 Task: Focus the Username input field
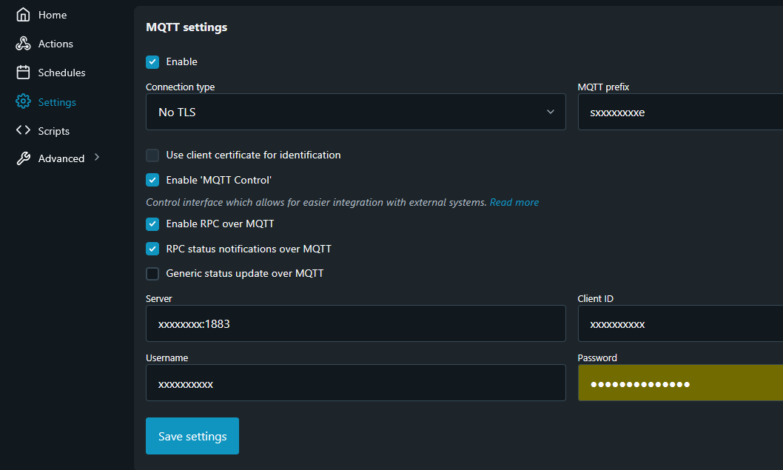point(355,383)
